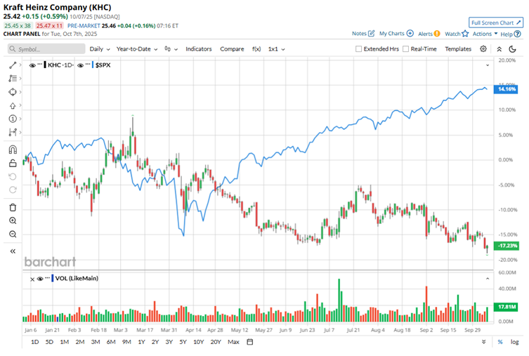Open the Compare menu
Image resolution: width=529 pixels, height=356 pixels.
pos(232,49)
